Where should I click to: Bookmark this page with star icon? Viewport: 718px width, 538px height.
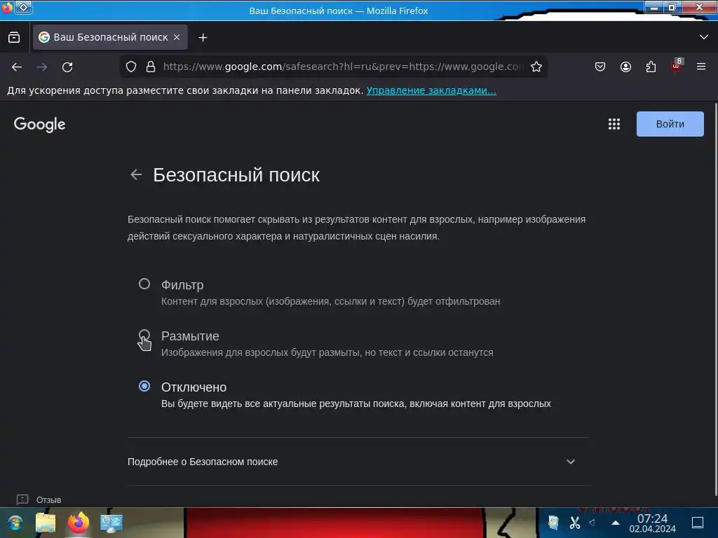[536, 67]
